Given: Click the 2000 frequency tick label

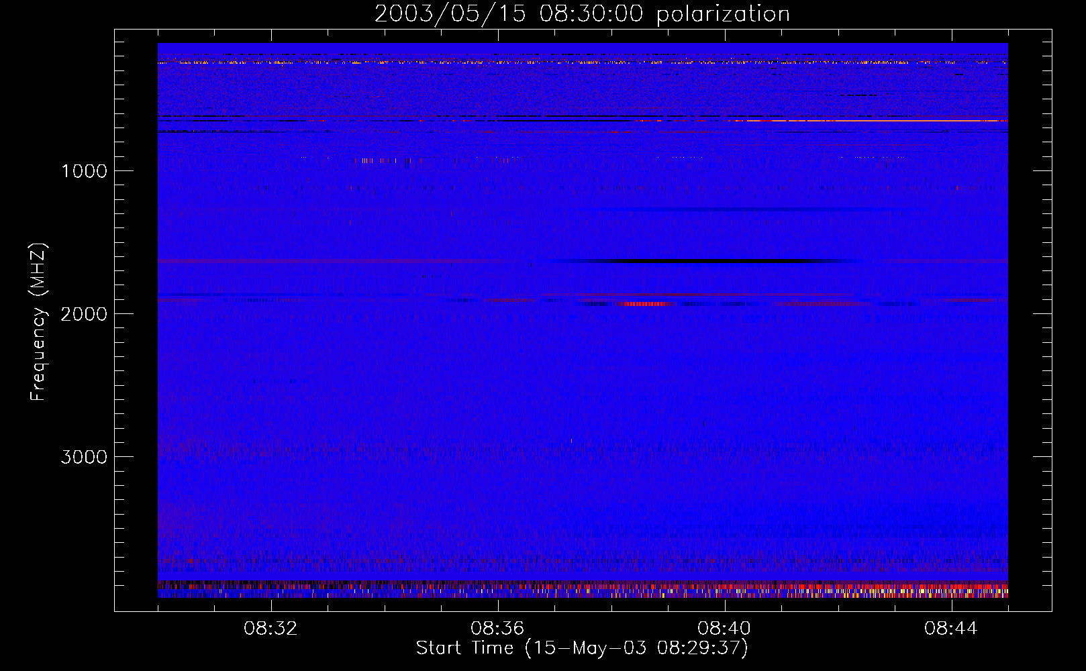Looking at the screenshot, I should [84, 314].
